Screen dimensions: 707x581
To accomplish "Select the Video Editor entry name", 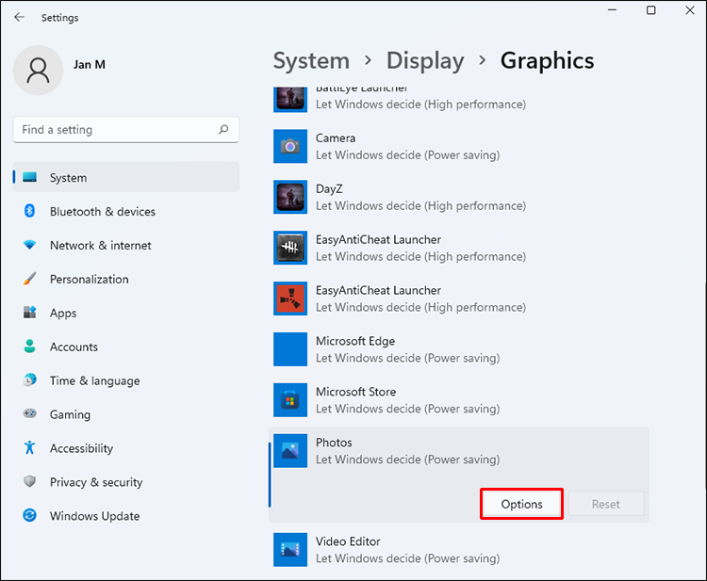I will 348,541.
